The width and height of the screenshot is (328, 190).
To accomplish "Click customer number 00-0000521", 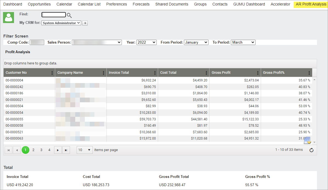I will click(15, 132).
